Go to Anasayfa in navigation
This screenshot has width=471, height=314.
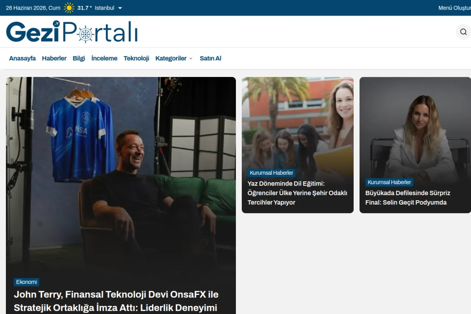pyautogui.click(x=22, y=58)
